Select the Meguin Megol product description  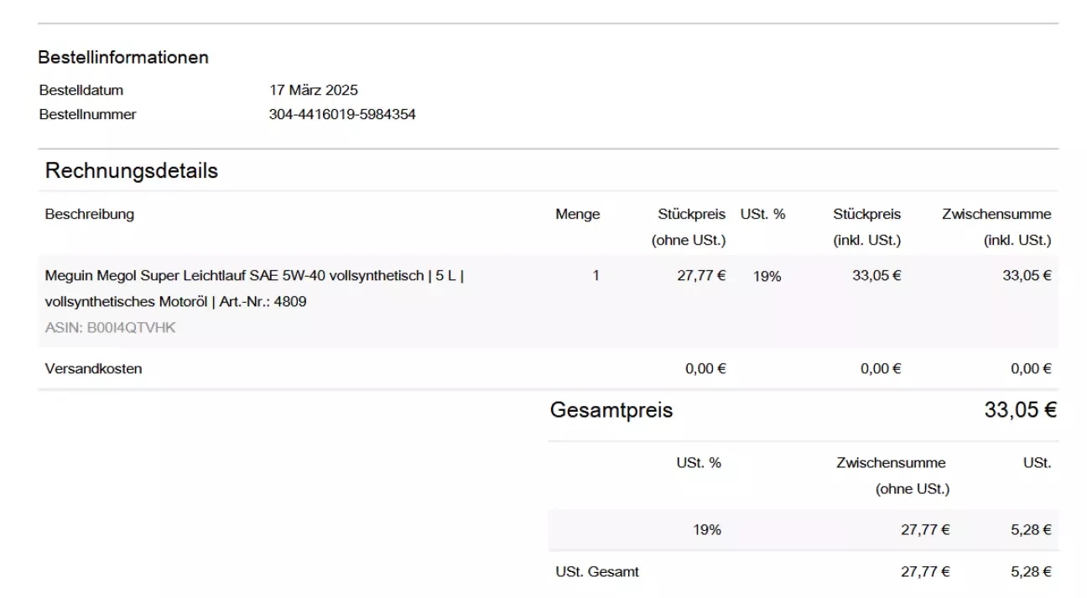coord(254,289)
